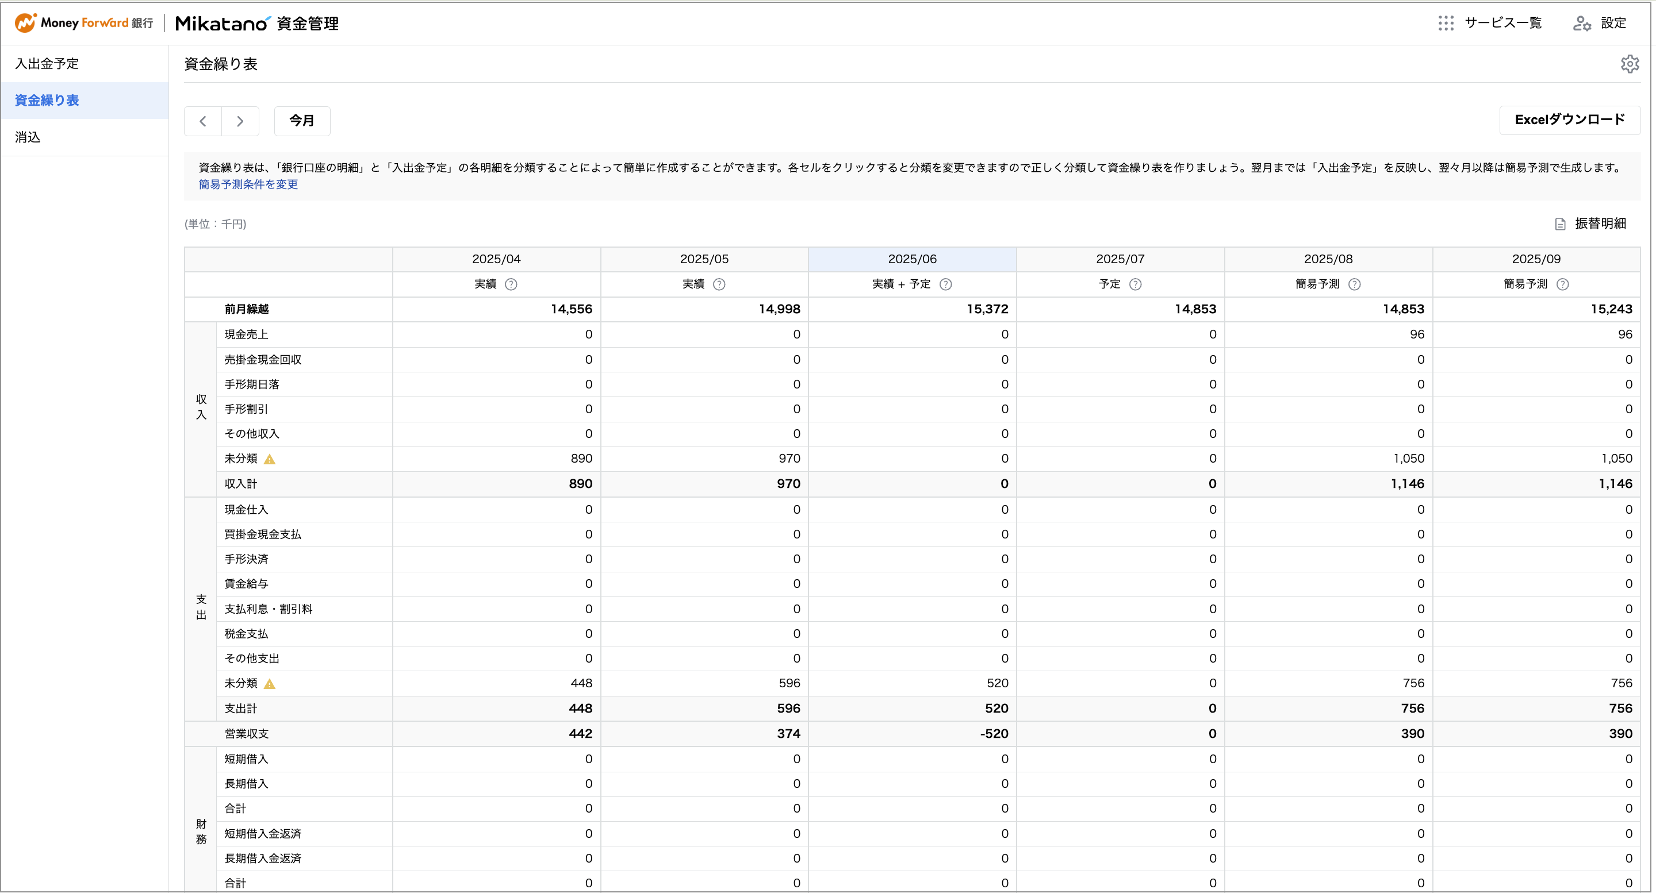This screenshot has height=893, width=1656.
Task: Open the user settings icon in header
Action: (x=1582, y=24)
